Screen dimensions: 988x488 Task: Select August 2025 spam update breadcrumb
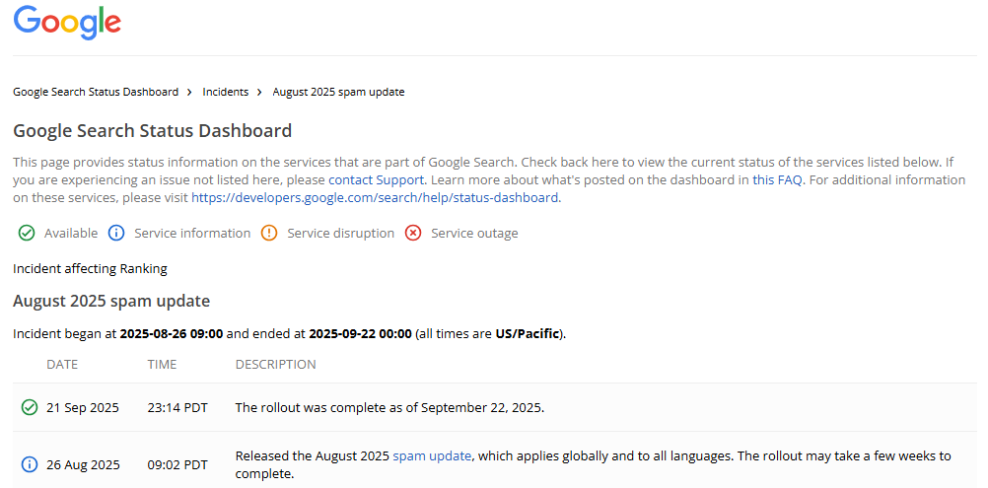tap(338, 92)
